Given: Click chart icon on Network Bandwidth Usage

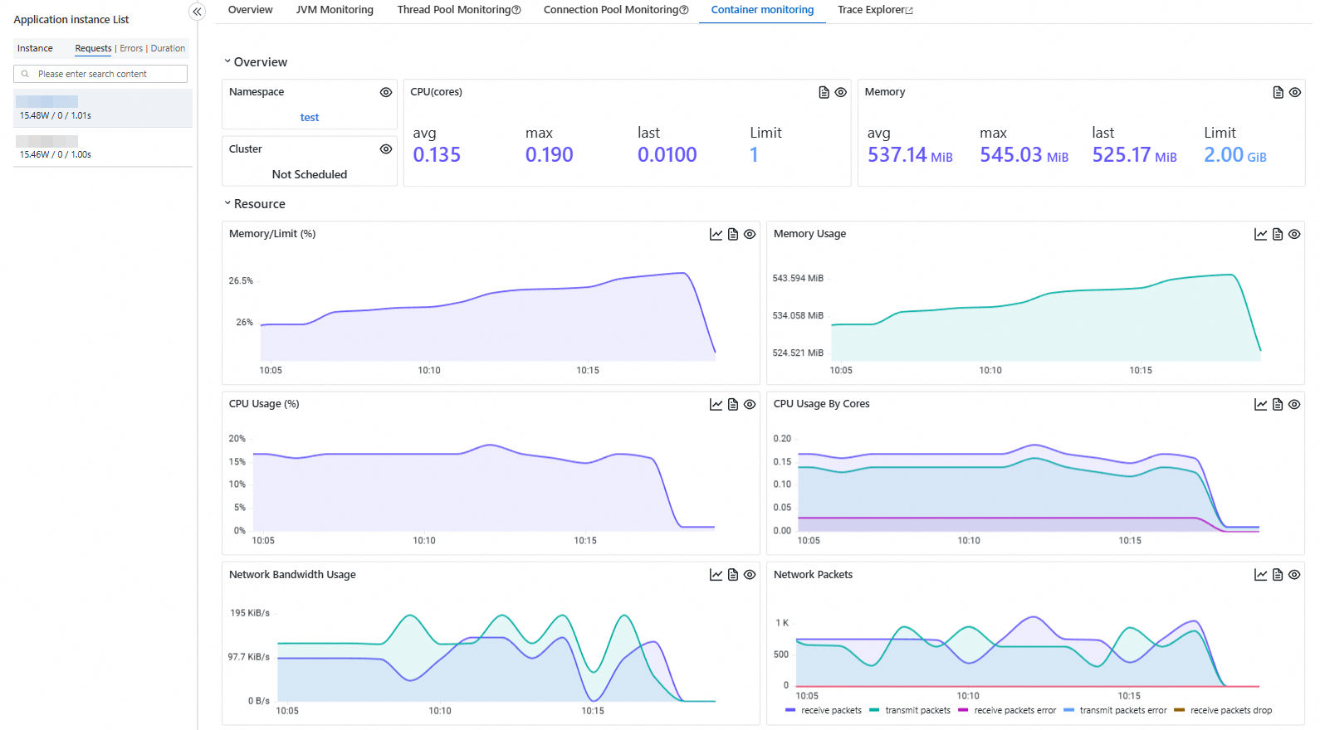Looking at the screenshot, I should [x=716, y=575].
